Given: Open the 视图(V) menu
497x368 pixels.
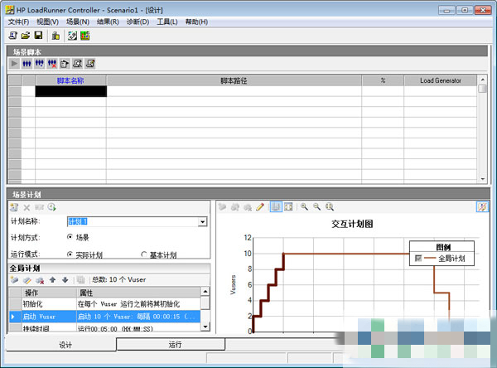Looking at the screenshot, I should (x=47, y=22).
